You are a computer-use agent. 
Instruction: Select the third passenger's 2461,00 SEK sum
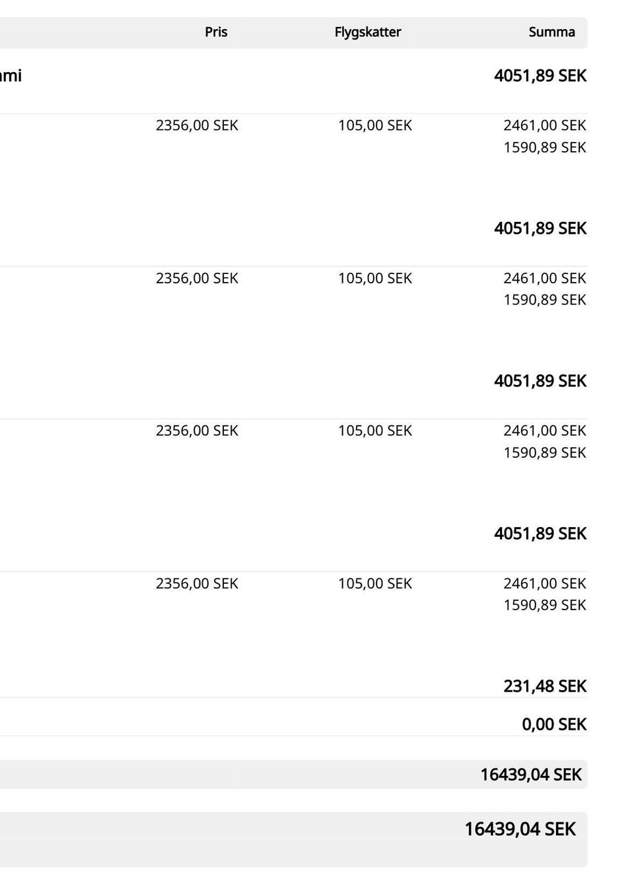click(x=545, y=431)
